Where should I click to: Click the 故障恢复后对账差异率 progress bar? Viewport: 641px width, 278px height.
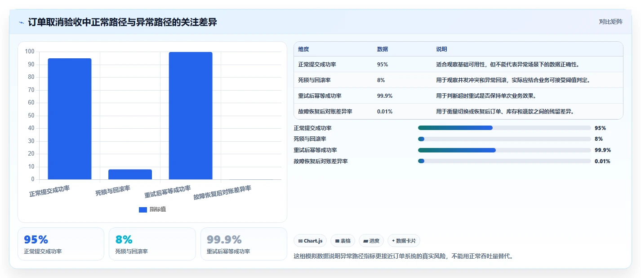pyautogui.click(x=504, y=161)
